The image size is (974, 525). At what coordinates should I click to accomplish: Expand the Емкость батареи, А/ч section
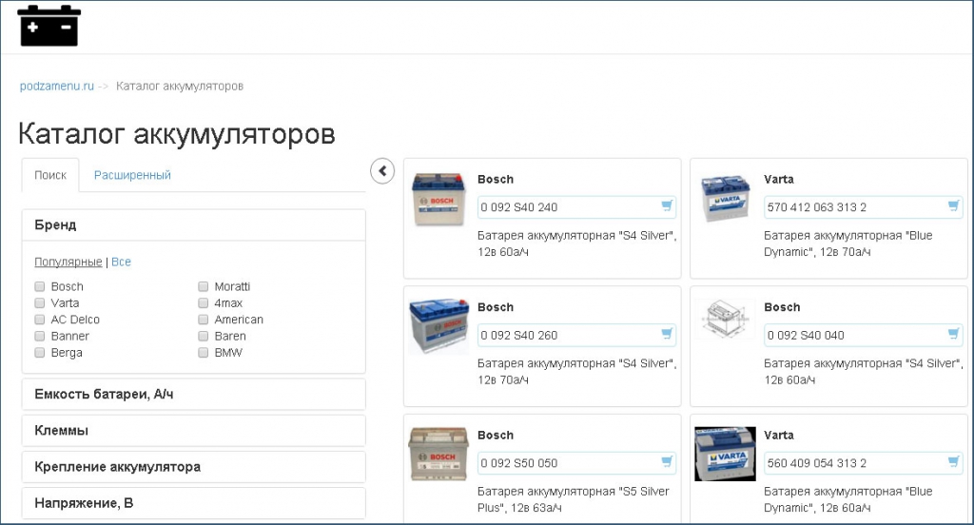point(194,394)
